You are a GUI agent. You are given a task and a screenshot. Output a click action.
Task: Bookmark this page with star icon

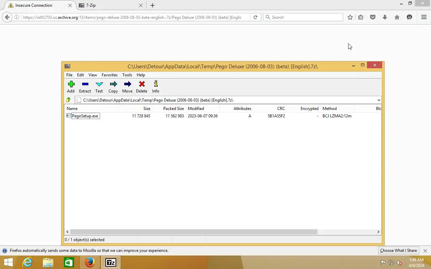click(350, 17)
